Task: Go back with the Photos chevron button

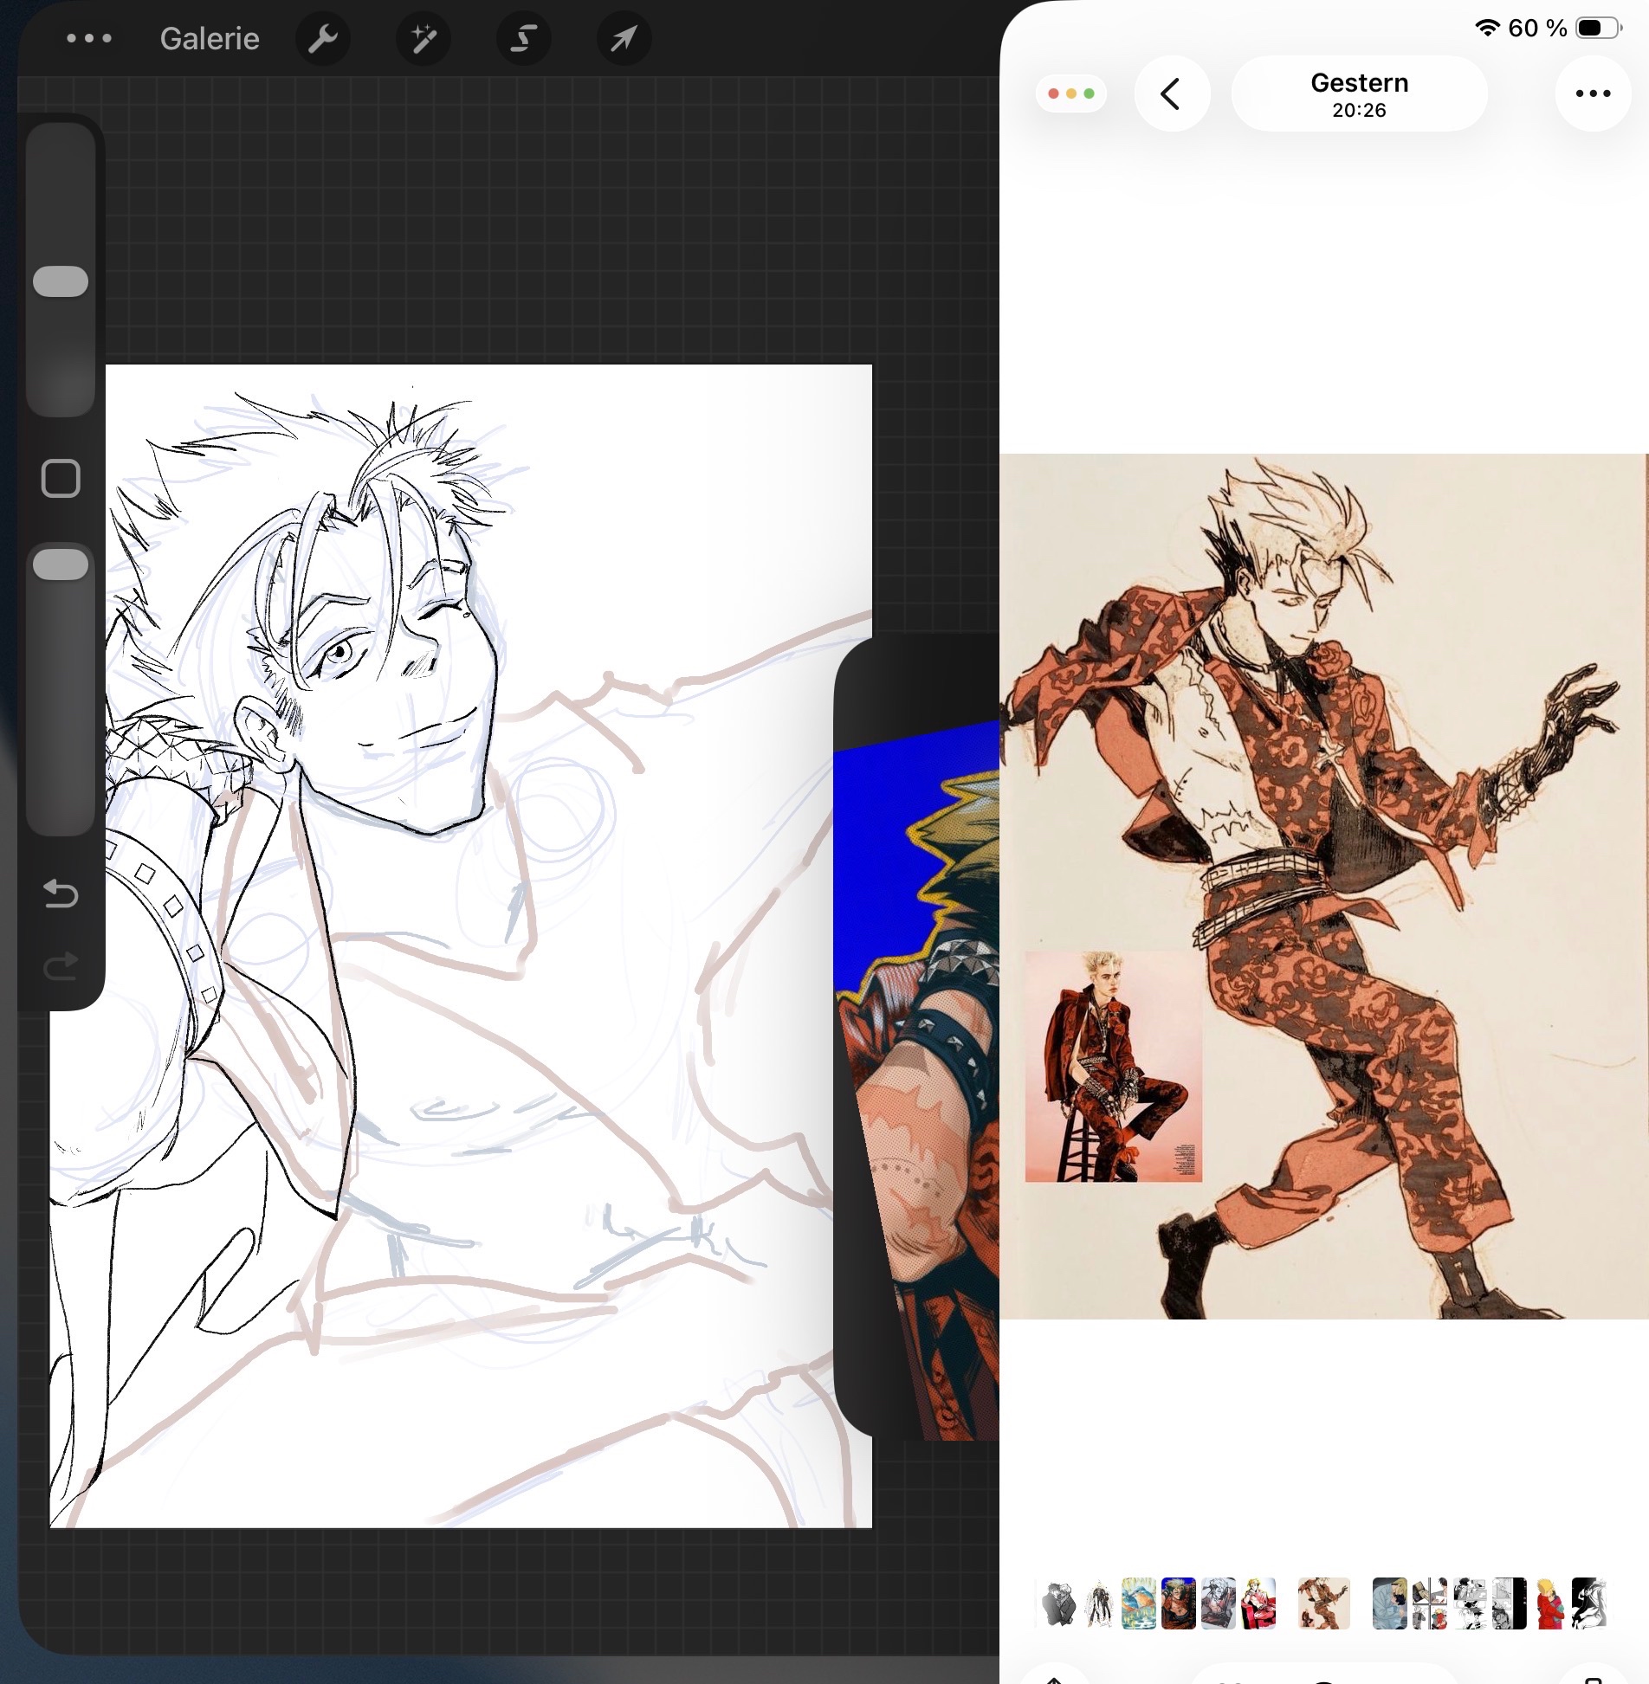Action: coord(1172,94)
